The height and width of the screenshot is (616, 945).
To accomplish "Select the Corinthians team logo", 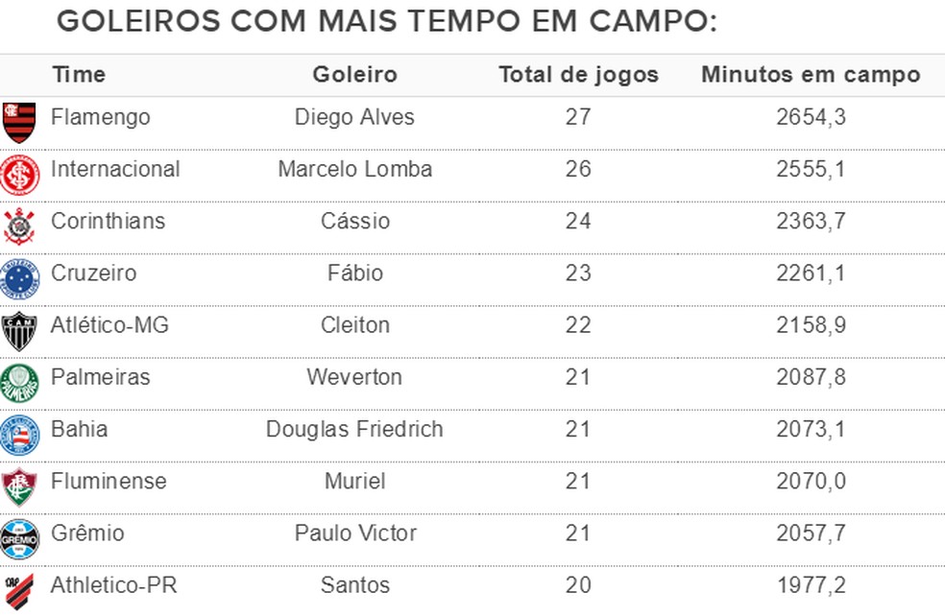I will pos(19,226).
